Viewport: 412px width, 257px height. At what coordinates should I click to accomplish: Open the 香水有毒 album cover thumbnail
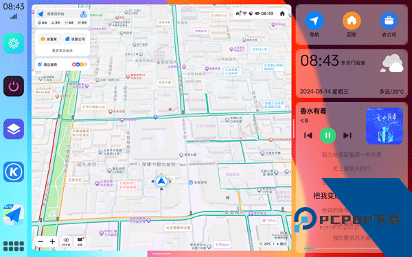tap(385, 126)
